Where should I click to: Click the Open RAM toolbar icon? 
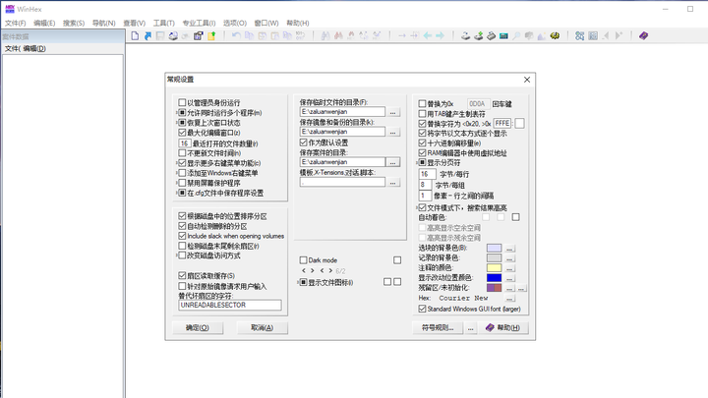(491, 35)
